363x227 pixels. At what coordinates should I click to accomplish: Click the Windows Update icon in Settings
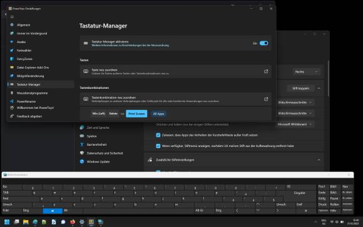click(x=82, y=161)
